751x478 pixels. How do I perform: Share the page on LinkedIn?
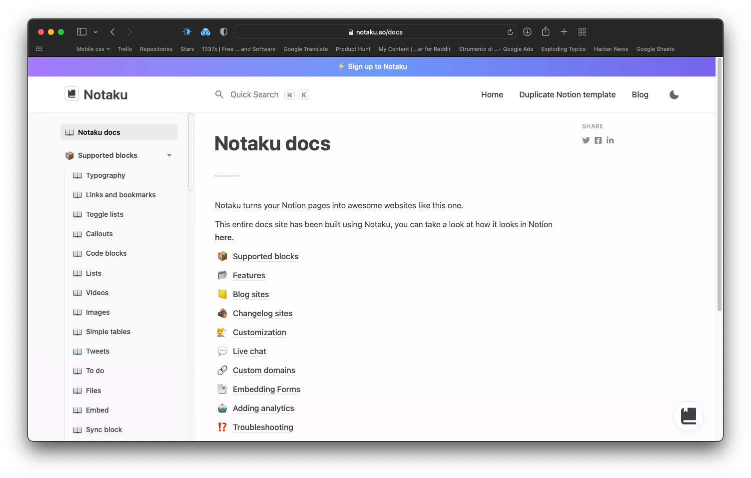pyautogui.click(x=610, y=140)
